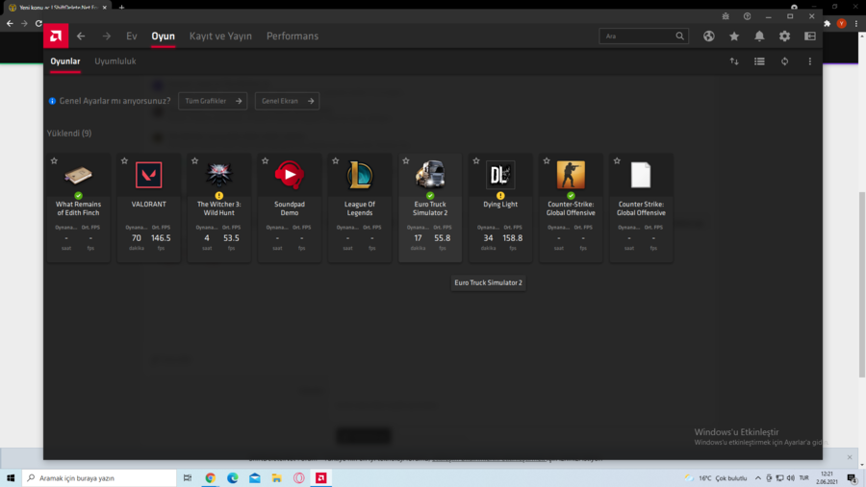Open Radeon settings gear
The width and height of the screenshot is (866, 487).
point(784,36)
